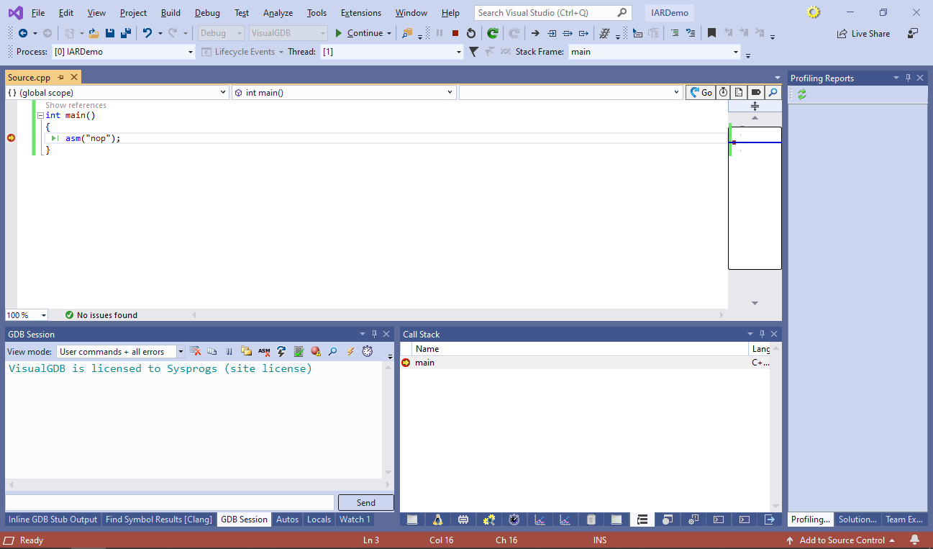
Task: Clear the GDB Session log icon
Action: coord(195,351)
